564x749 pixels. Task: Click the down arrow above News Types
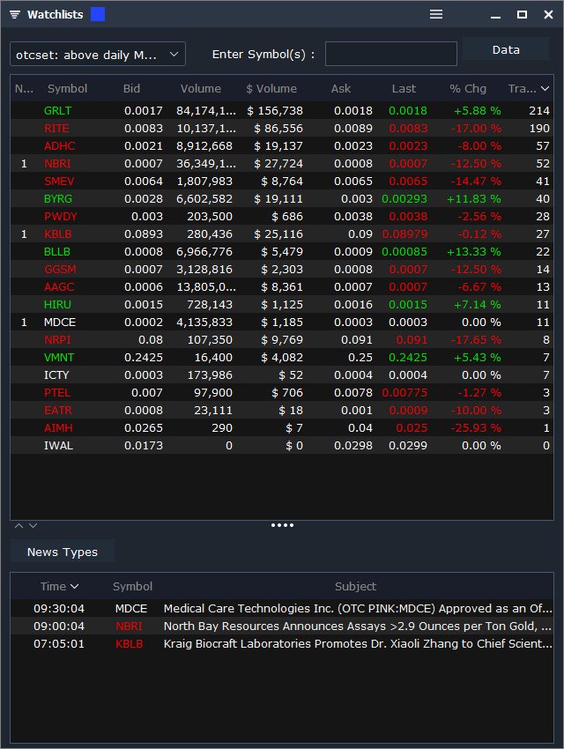33,525
